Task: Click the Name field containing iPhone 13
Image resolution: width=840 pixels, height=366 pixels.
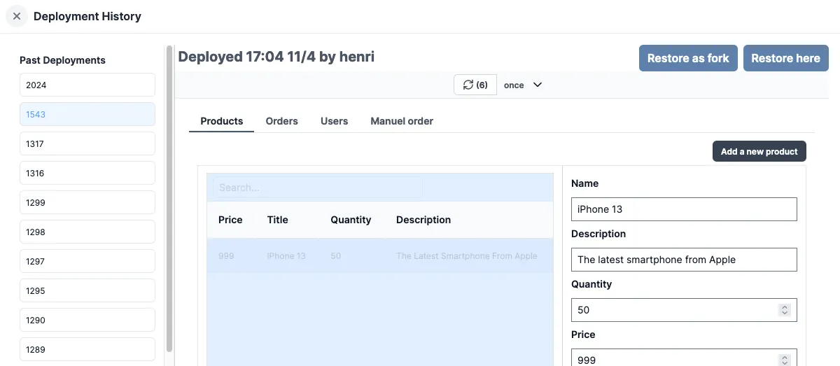Action: [x=683, y=209]
